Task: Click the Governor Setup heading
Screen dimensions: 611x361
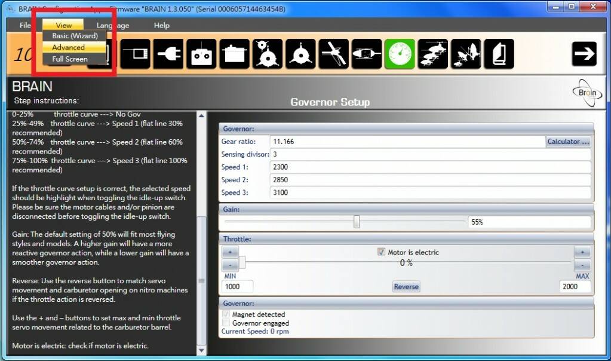Action: [330, 102]
